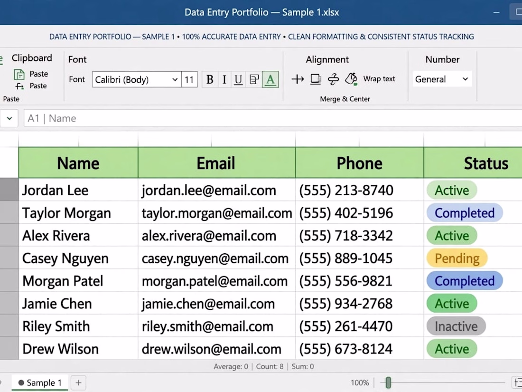Click the fill color paint bucket icon
This screenshot has height=392, width=522.
(351, 79)
